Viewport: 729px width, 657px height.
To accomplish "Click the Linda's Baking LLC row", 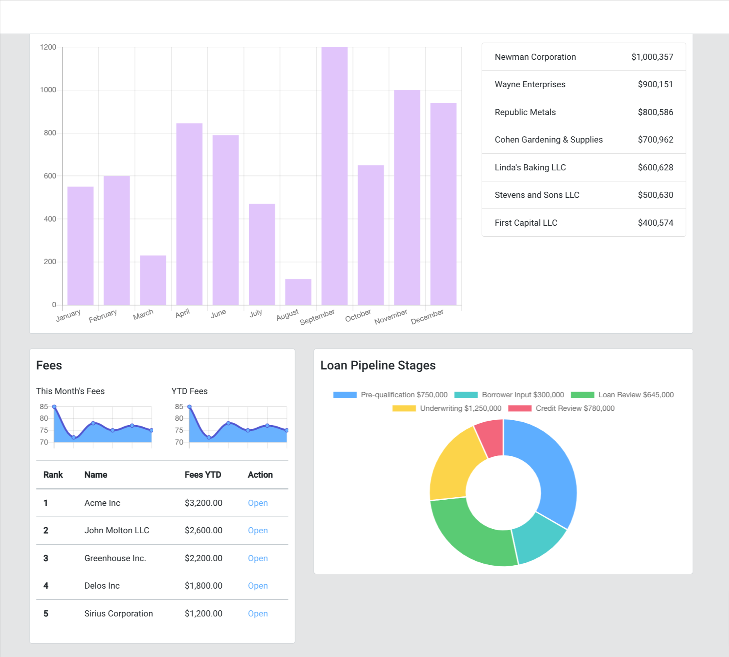I will coord(584,168).
